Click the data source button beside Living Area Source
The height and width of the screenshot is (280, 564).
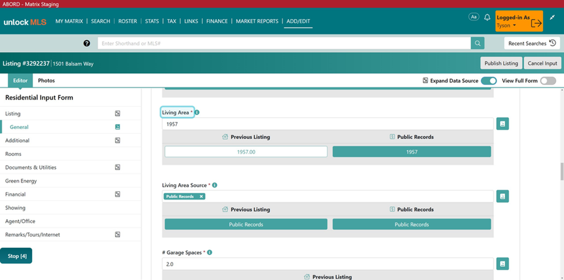coord(502,197)
